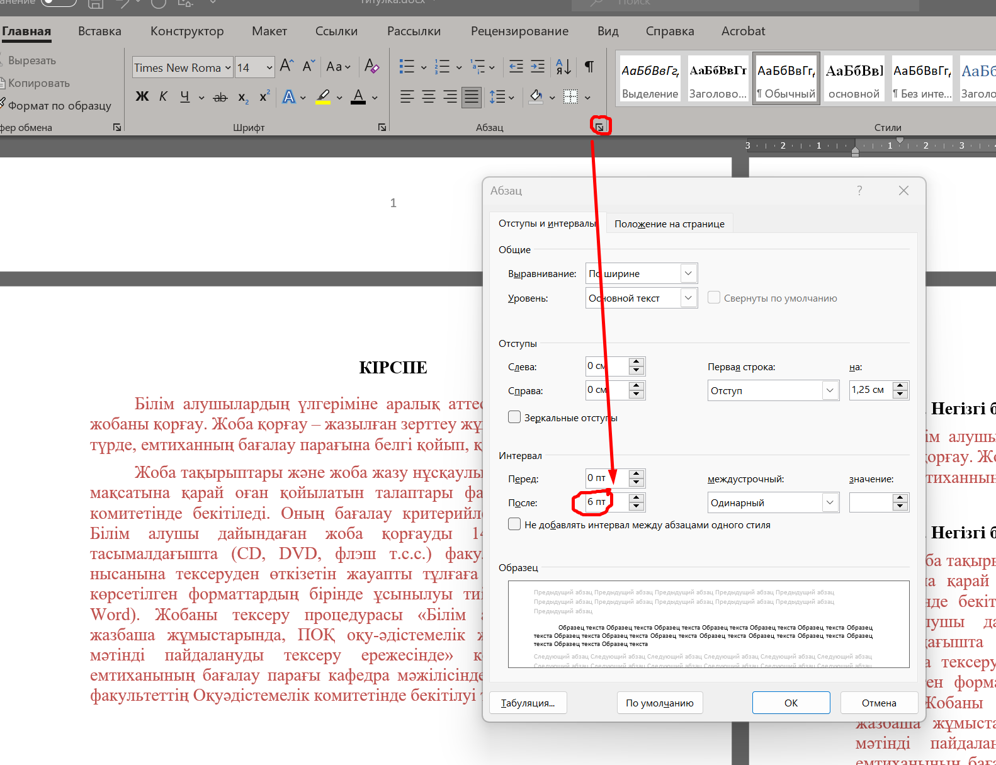Viewport: 996px width, 765px height.
Task: Apply italic with the К icon
Action: (163, 96)
